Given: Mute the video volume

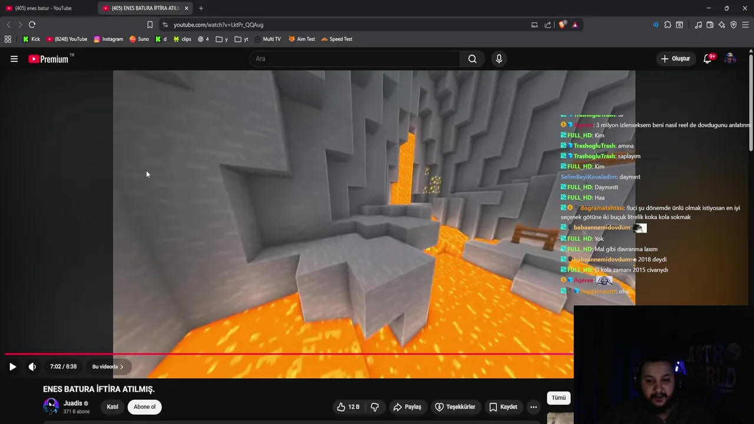Looking at the screenshot, I should pos(32,367).
